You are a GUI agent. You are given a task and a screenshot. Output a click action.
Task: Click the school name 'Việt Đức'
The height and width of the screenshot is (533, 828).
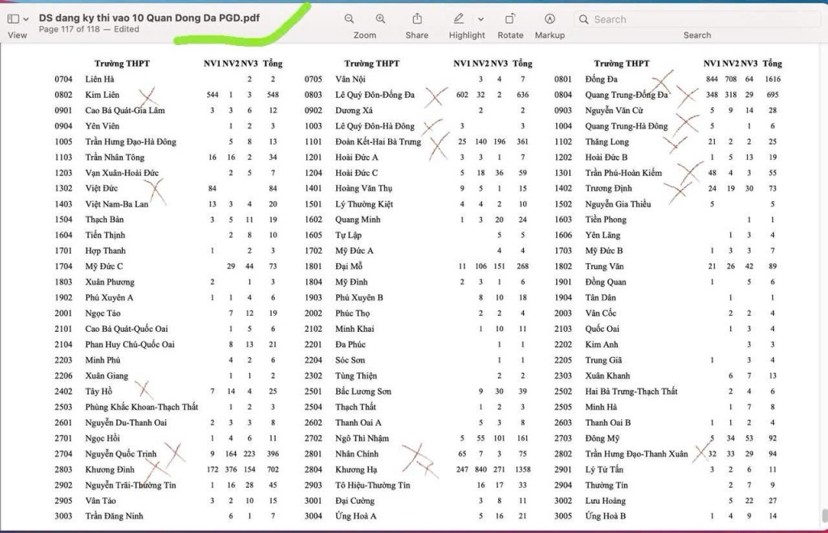101,188
